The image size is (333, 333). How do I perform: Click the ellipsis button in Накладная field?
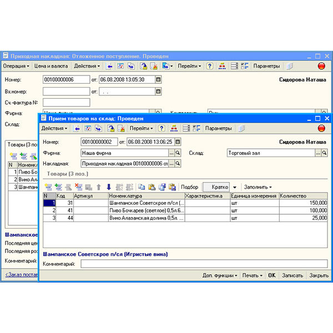click(171, 164)
